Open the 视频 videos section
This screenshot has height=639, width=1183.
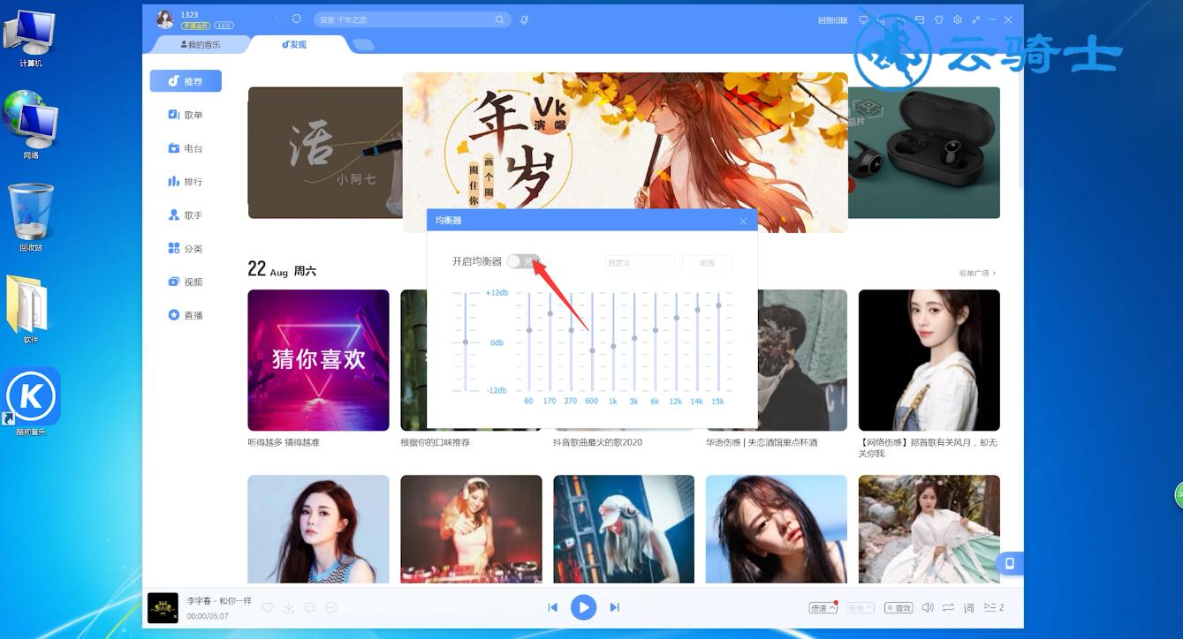pyautogui.click(x=186, y=282)
